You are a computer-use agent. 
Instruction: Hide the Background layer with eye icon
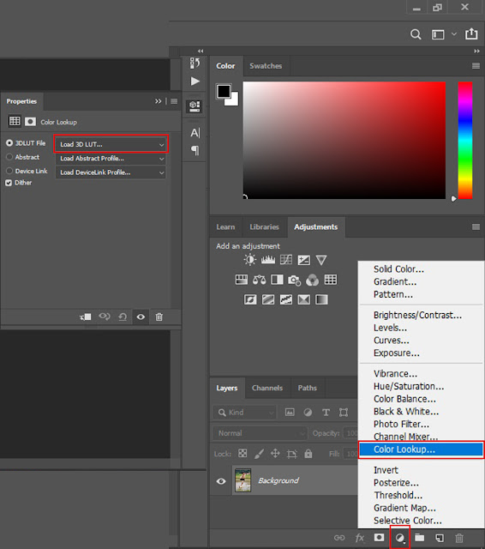[221, 481]
